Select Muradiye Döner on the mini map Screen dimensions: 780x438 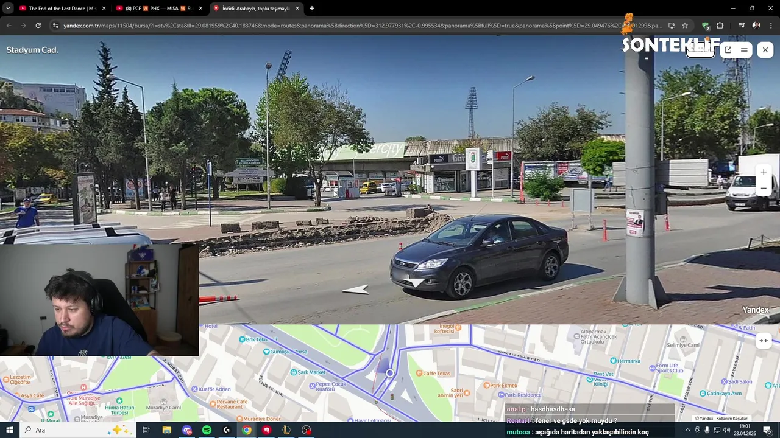click(x=257, y=419)
